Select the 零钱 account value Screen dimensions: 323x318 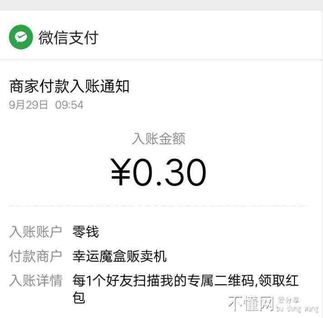[x=85, y=232]
